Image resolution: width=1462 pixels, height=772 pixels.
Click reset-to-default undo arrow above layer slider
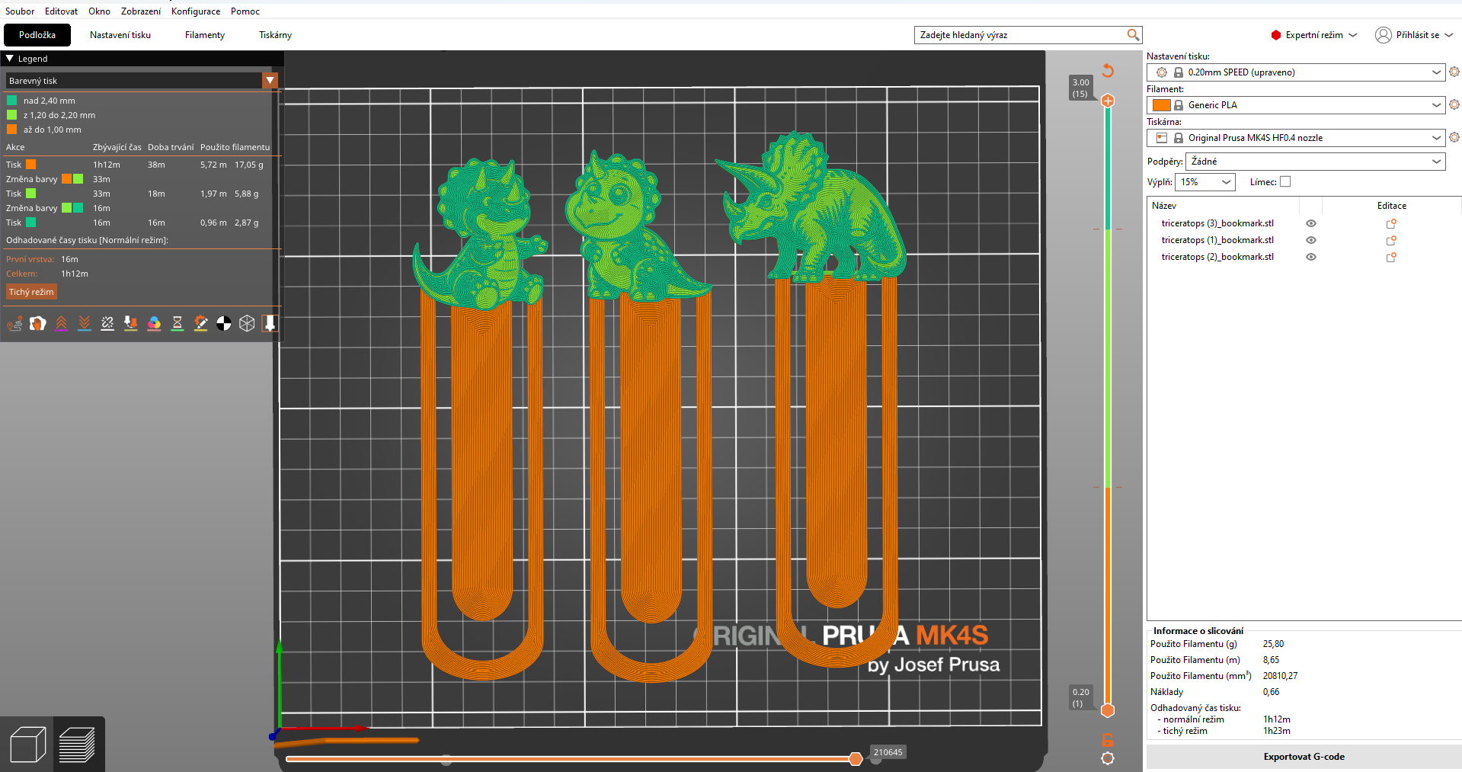pos(1108,71)
